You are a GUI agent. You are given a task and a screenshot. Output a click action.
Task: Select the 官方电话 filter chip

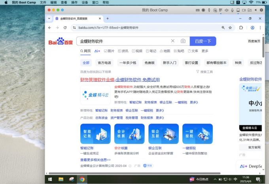pos(104,63)
